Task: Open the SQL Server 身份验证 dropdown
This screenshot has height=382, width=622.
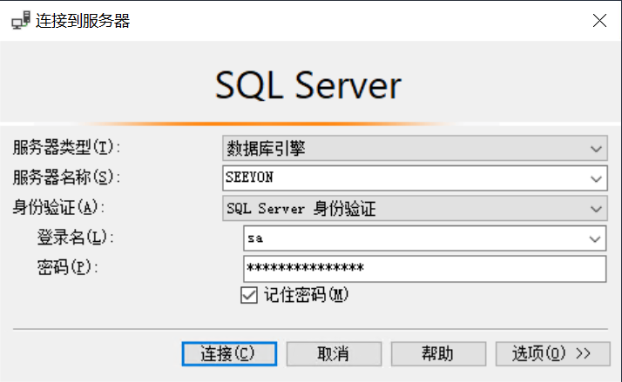Action: point(414,208)
